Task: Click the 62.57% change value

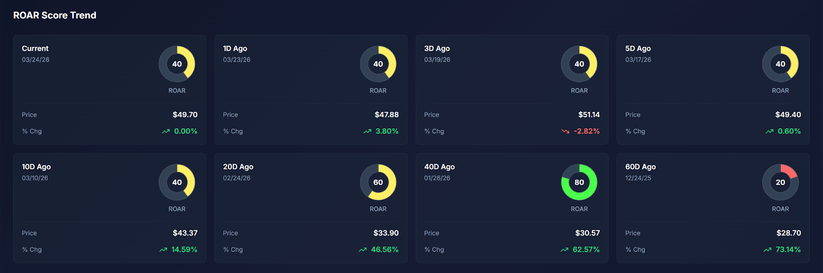Action: (x=586, y=250)
